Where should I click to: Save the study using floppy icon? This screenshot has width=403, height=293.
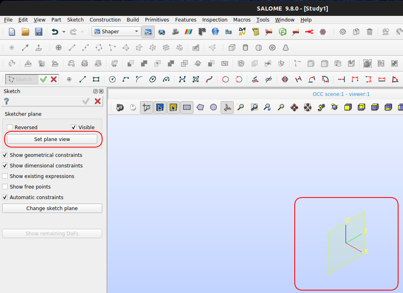[x=39, y=32]
